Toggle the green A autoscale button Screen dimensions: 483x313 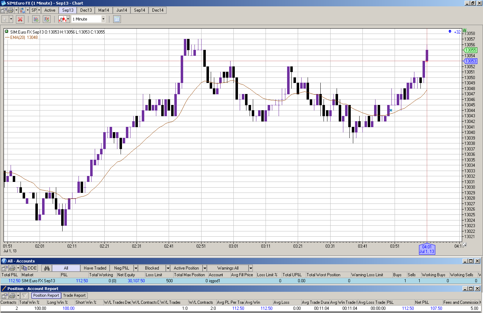click(465, 31)
